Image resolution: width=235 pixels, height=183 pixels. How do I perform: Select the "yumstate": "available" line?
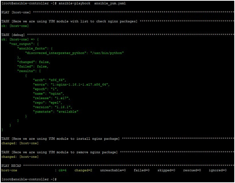55,112
